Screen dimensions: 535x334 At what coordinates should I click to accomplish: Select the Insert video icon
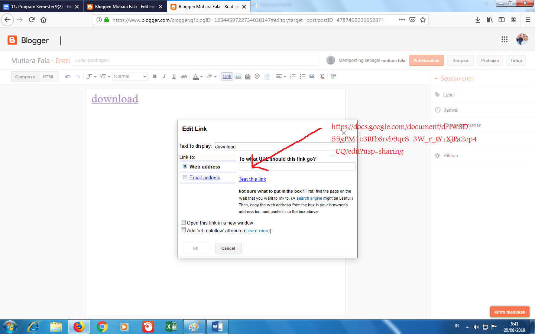247,76
